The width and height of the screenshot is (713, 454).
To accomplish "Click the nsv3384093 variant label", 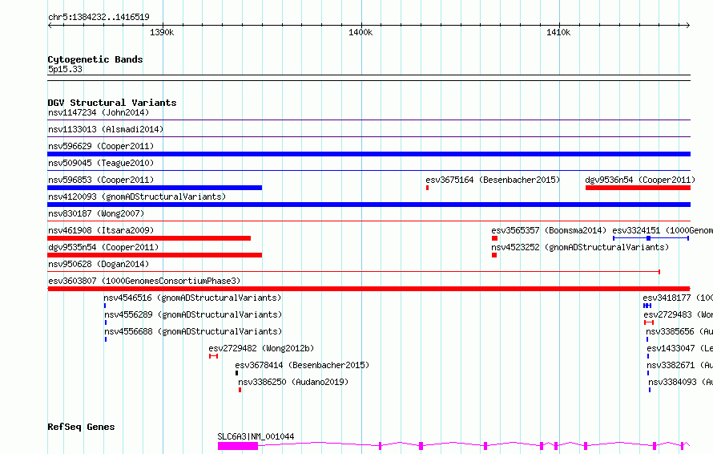I will 681,382.
